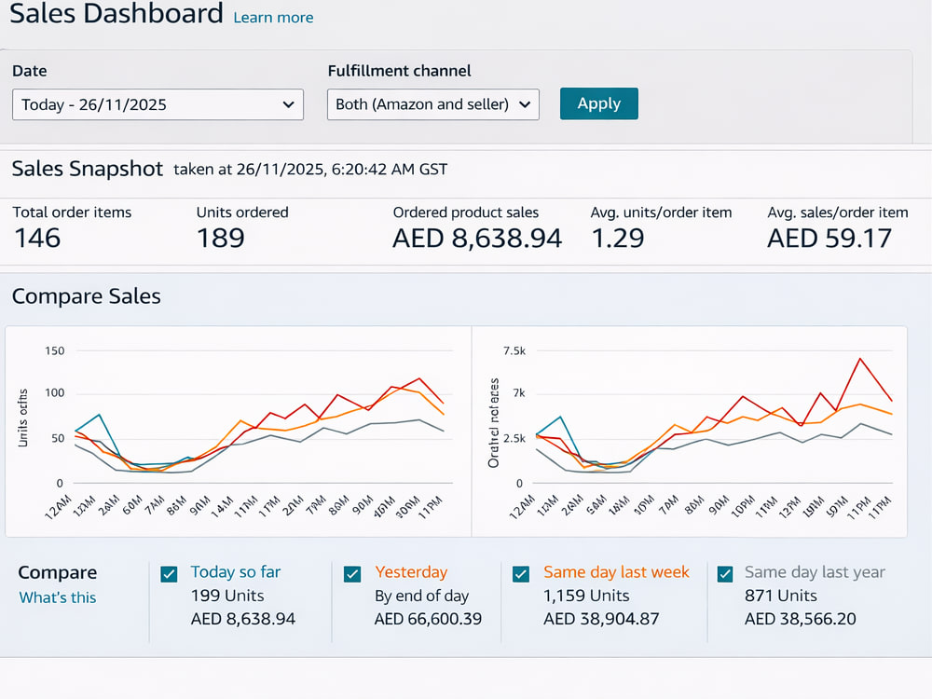Click the Total order items value 146
932x699 pixels.
click(x=37, y=239)
